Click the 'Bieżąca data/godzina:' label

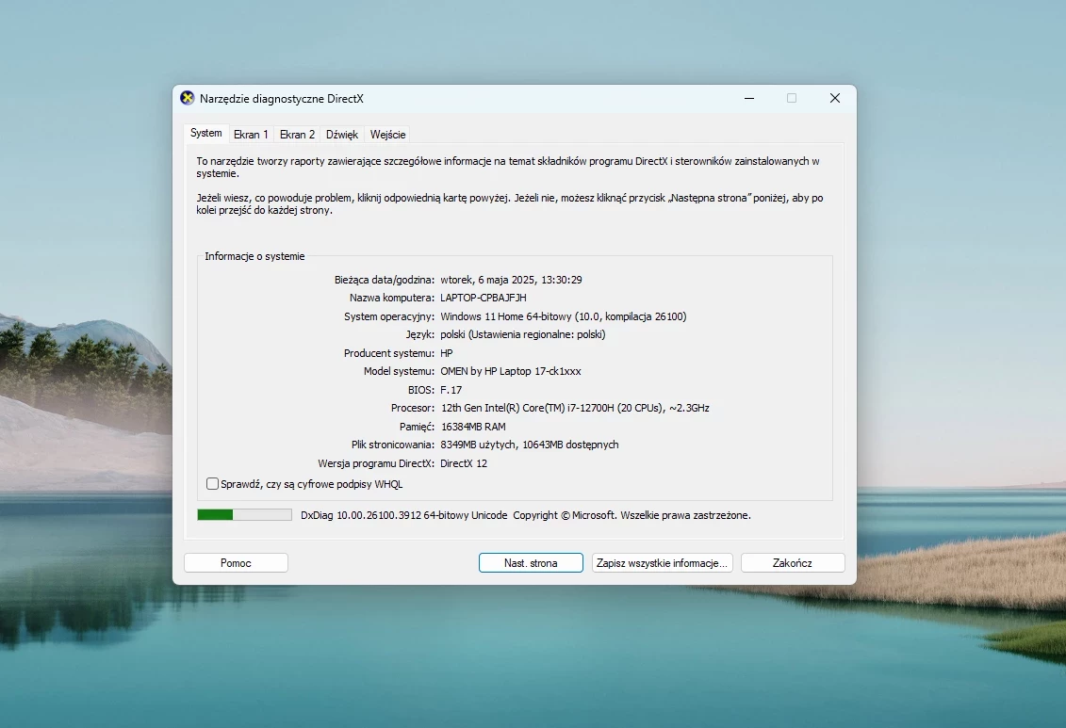[385, 280]
